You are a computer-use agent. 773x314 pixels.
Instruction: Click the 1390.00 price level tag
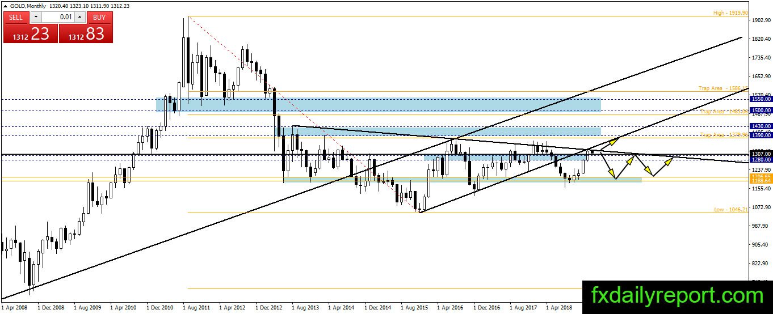tap(761, 135)
